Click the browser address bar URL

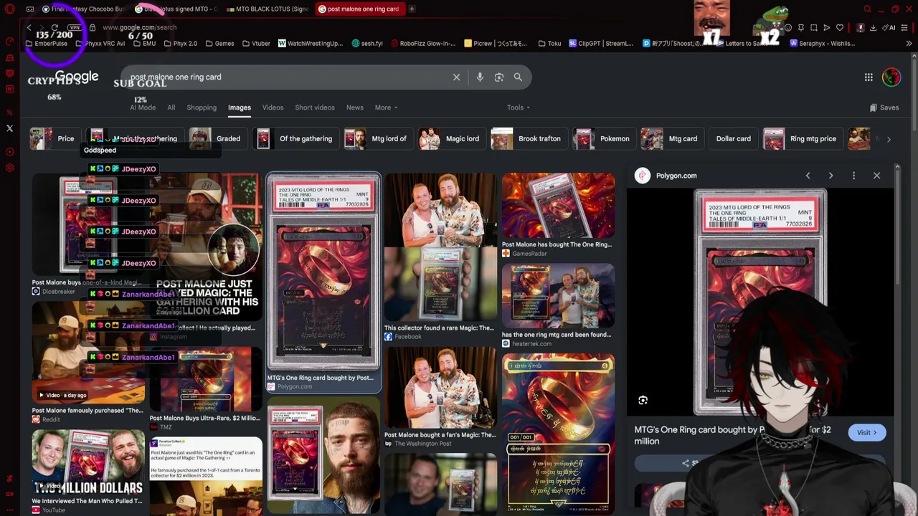pos(139,27)
